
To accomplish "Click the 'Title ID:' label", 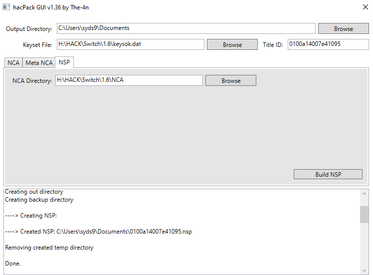I will coord(273,45).
